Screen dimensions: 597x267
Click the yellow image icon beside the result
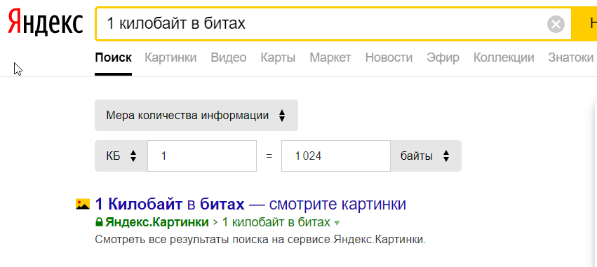83,204
